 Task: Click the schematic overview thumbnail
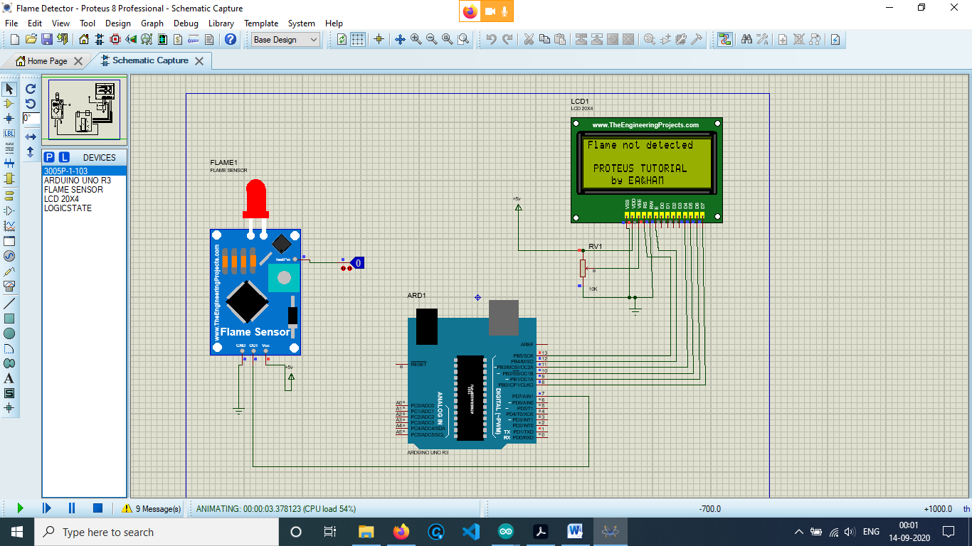click(84, 110)
